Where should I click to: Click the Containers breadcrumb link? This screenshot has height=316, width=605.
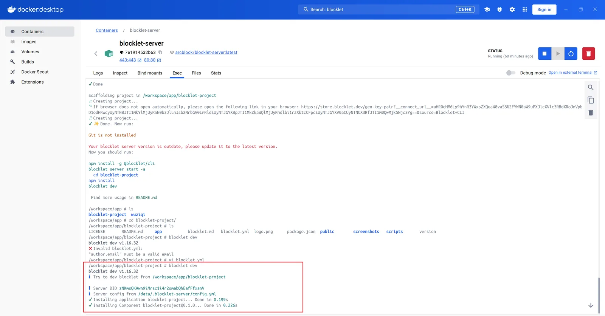pyautogui.click(x=107, y=30)
